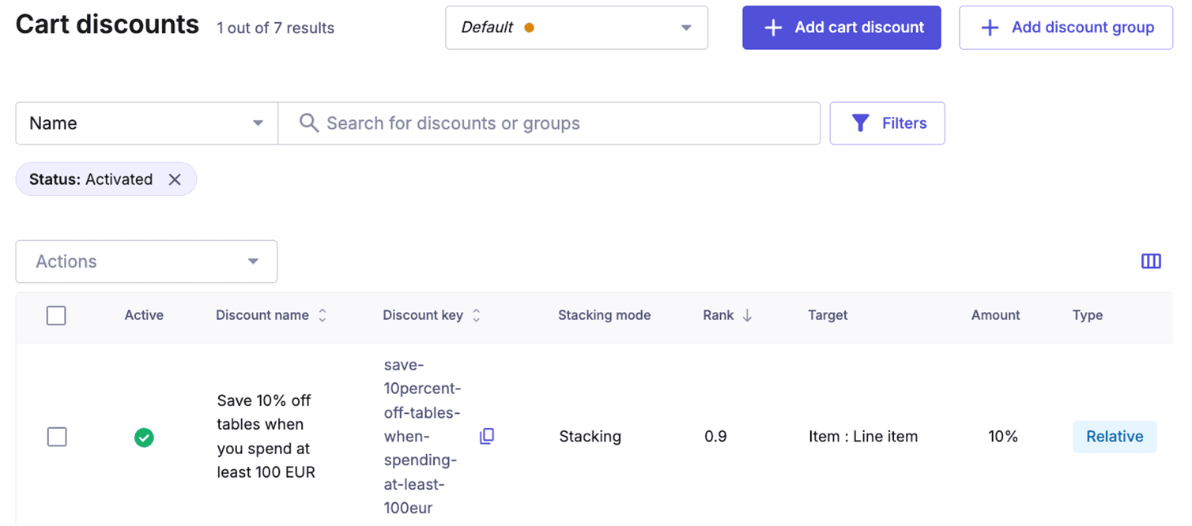Sort by Discount key column arrows
Screen dimensions: 1192x526
pos(477,315)
